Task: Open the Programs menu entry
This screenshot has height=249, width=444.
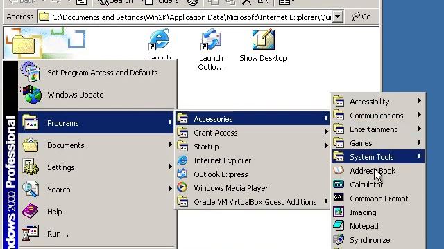Action: pos(96,123)
